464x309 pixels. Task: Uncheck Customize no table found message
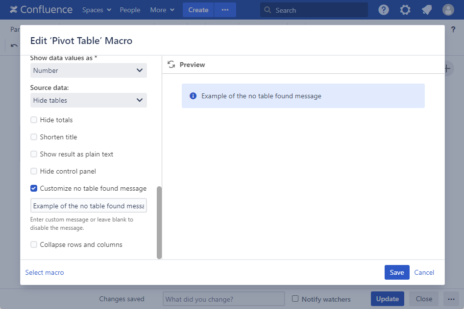(34, 188)
